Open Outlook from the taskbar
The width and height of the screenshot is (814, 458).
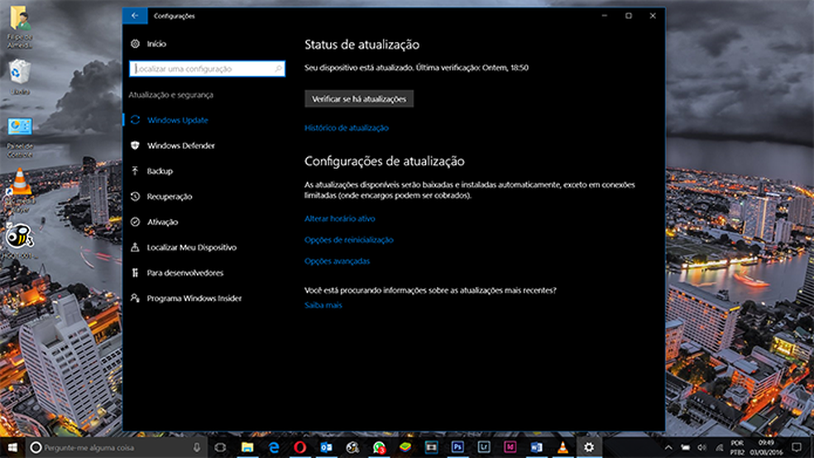(x=326, y=447)
